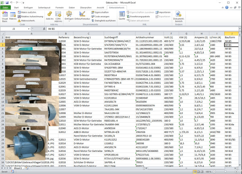Click zoom in plus button
The height and width of the screenshot is (174, 242).
pyautogui.click(x=236, y=172)
